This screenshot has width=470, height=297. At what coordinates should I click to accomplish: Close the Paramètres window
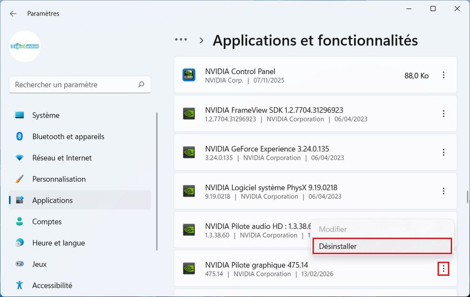(x=457, y=9)
